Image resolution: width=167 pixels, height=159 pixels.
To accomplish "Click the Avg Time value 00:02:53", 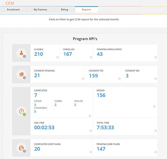I will point(44,127).
